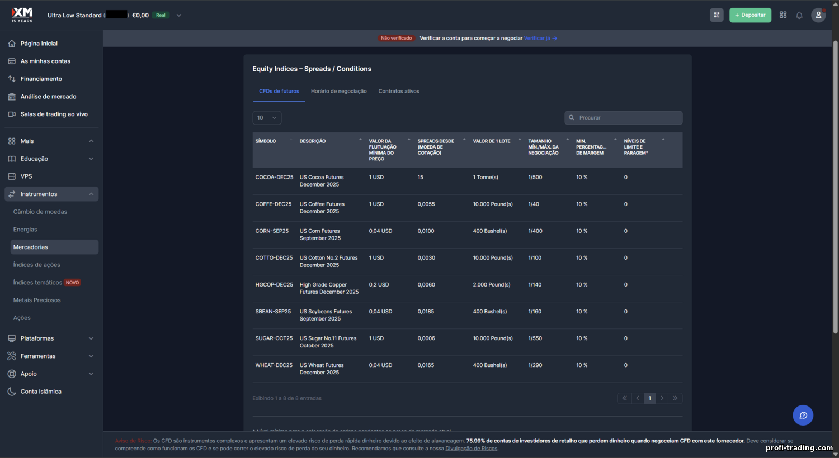This screenshot has width=839, height=458.
Task: Open the apps grid icon in header
Action: tap(783, 15)
